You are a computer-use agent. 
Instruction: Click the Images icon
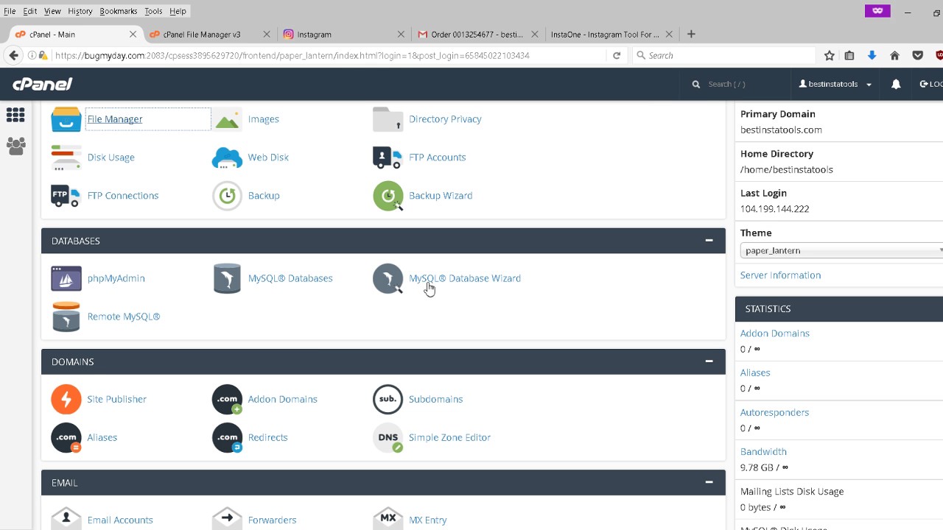coord(227,119)
